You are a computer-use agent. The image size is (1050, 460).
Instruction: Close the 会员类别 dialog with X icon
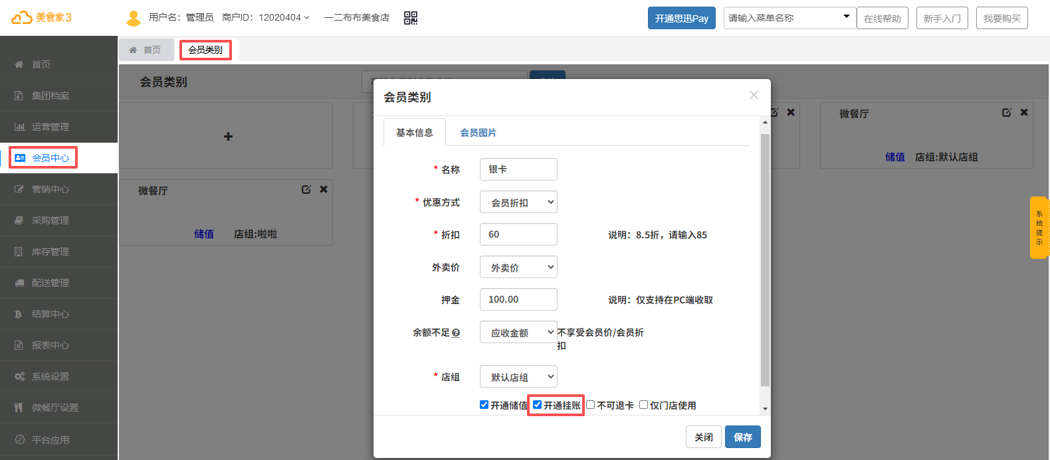coord(754,95)
